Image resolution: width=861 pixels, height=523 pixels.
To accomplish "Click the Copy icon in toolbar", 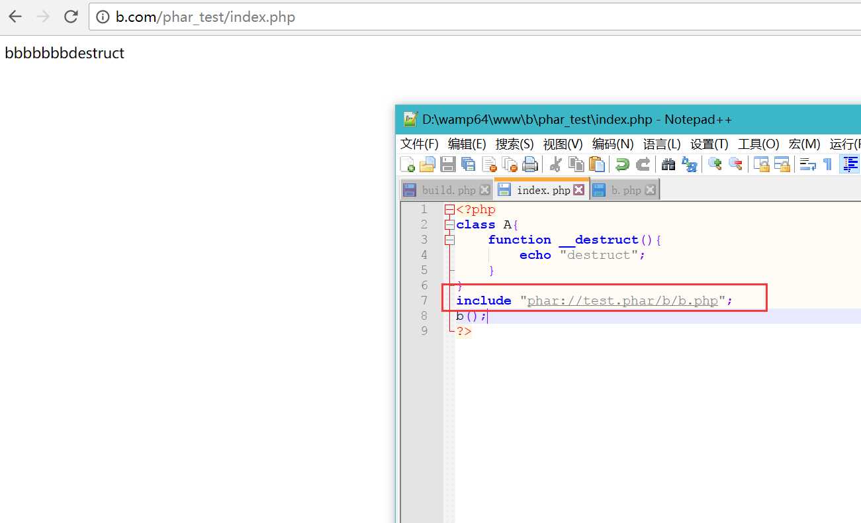I will point(576,164).
